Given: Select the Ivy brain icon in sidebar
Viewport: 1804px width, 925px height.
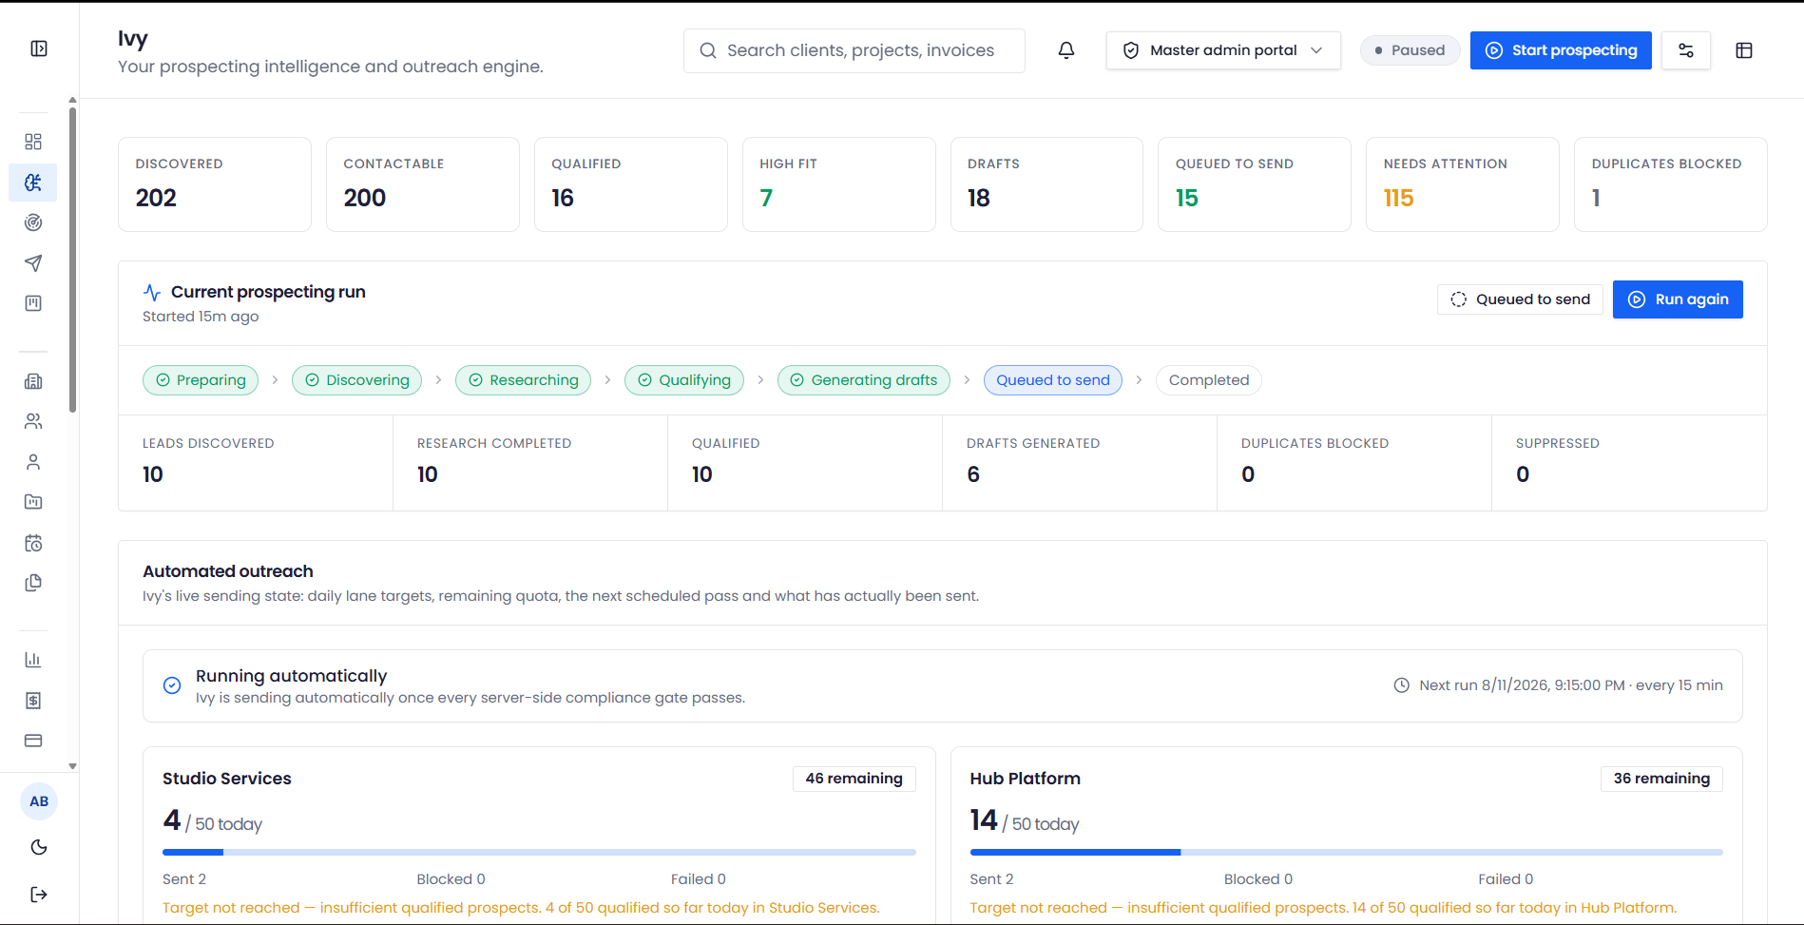Looking at the screenshot, I should tap(33, 183).
